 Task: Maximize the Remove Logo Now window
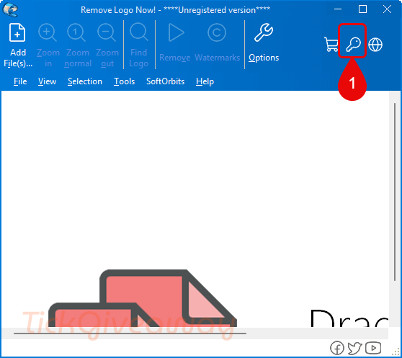pyautogui.click(x=362, y=9)
